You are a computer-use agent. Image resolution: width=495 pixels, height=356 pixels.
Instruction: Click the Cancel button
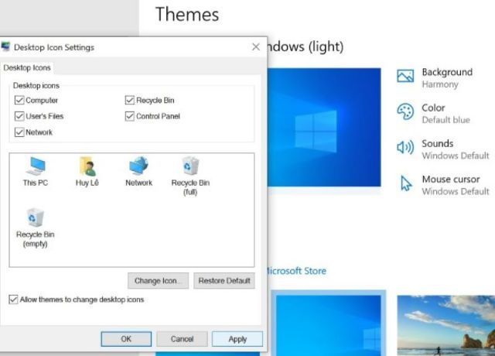pos(183,339)
